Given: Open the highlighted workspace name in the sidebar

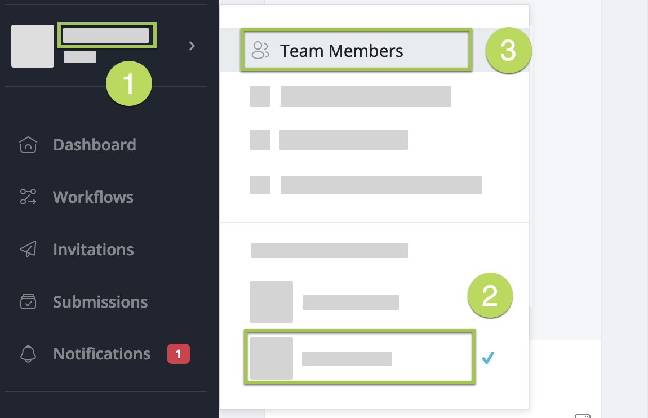Looking at the screenshot, I should pyautogui.click(x=106, y=35).
